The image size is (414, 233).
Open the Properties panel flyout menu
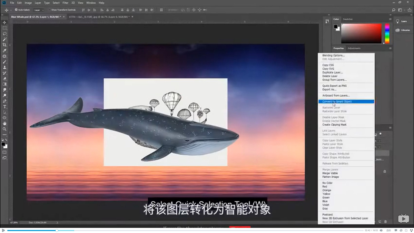point(390,48)
